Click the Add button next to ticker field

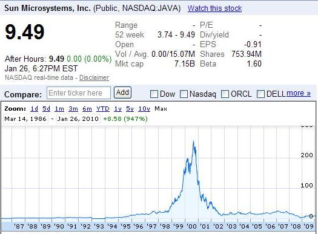tap(122, 93)
